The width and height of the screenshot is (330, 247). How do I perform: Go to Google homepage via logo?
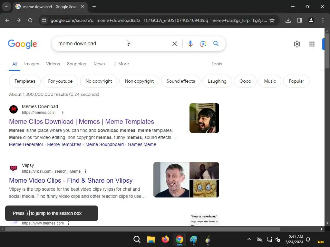(22, 44)
